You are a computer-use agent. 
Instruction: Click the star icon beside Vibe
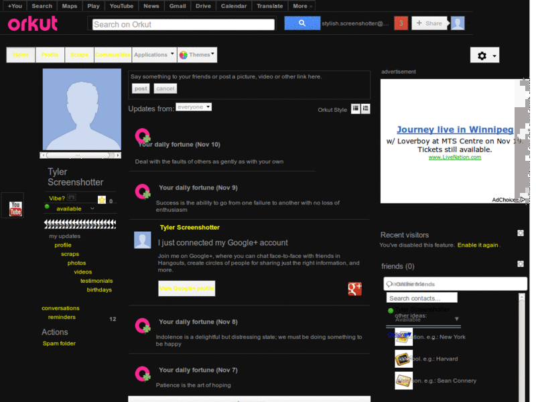click(102, 200)
